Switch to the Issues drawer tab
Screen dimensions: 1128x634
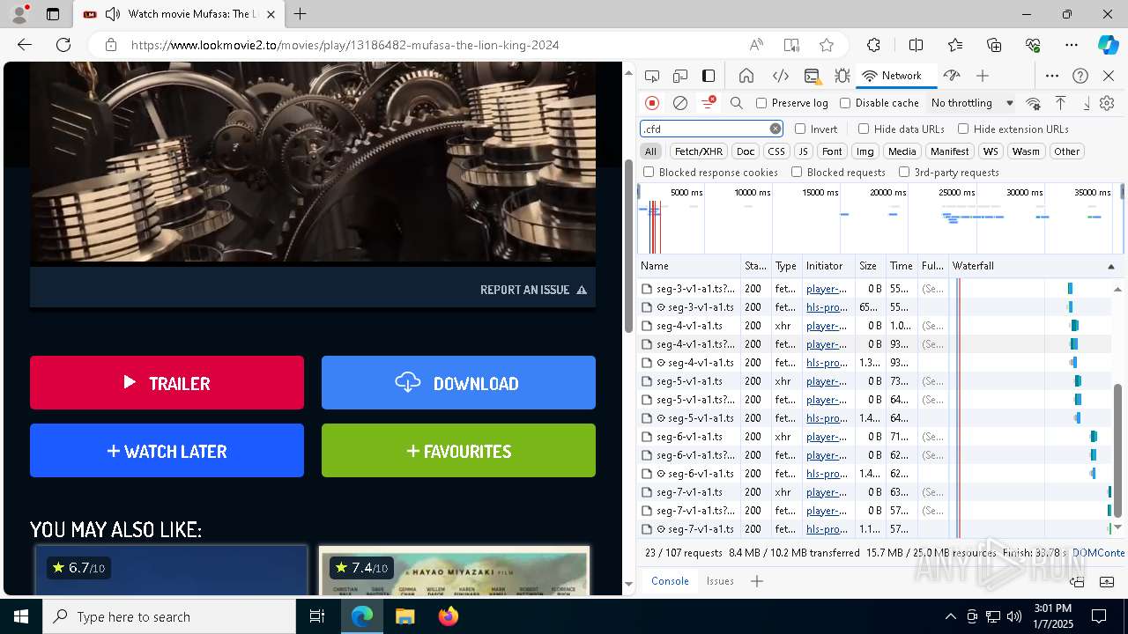click(x=720, y=581)
